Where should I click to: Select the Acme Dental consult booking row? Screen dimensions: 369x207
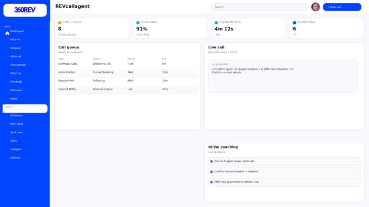(x=127, y=72)
